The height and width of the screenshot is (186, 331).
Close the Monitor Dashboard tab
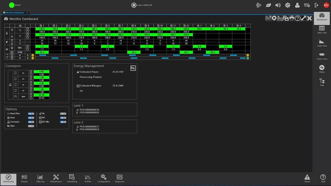point(27,13)
